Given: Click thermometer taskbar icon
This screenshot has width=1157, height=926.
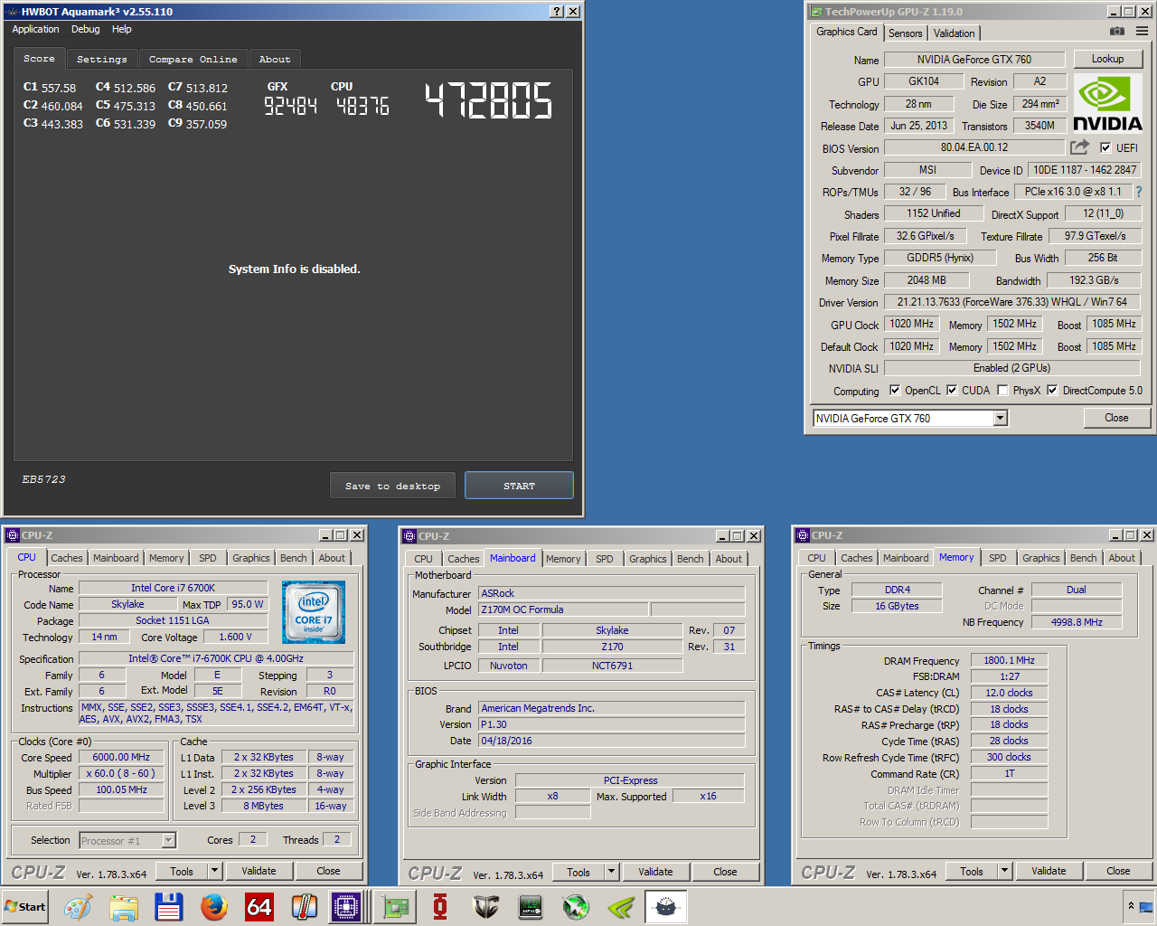Looking at the screenshot, I should pos(305,906).
